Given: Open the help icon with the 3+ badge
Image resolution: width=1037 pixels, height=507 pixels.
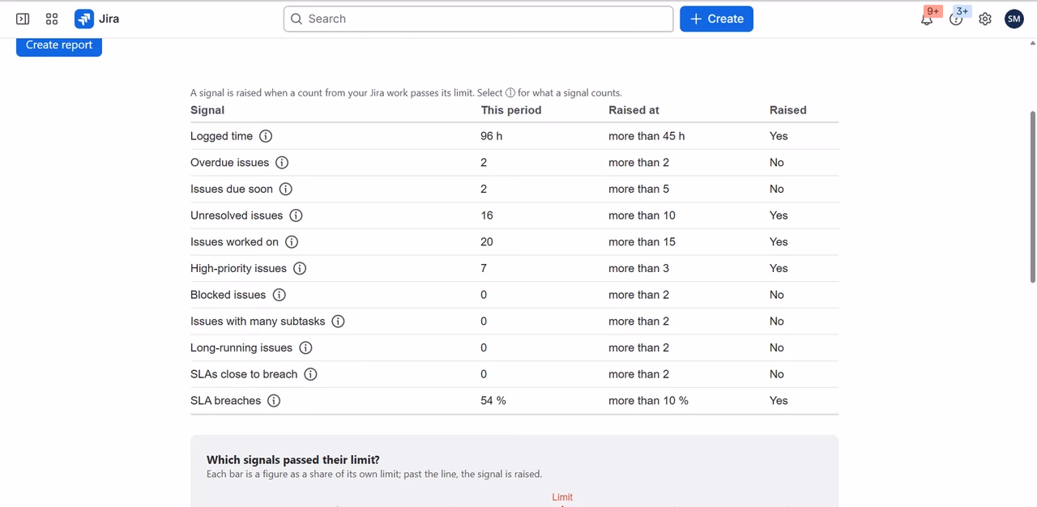Looking at the screenshot, I should 956,19.
